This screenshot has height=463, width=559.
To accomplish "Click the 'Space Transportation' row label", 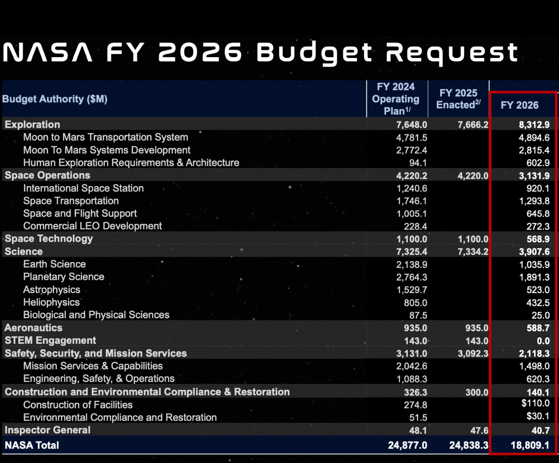I will [x=71, y=201].
